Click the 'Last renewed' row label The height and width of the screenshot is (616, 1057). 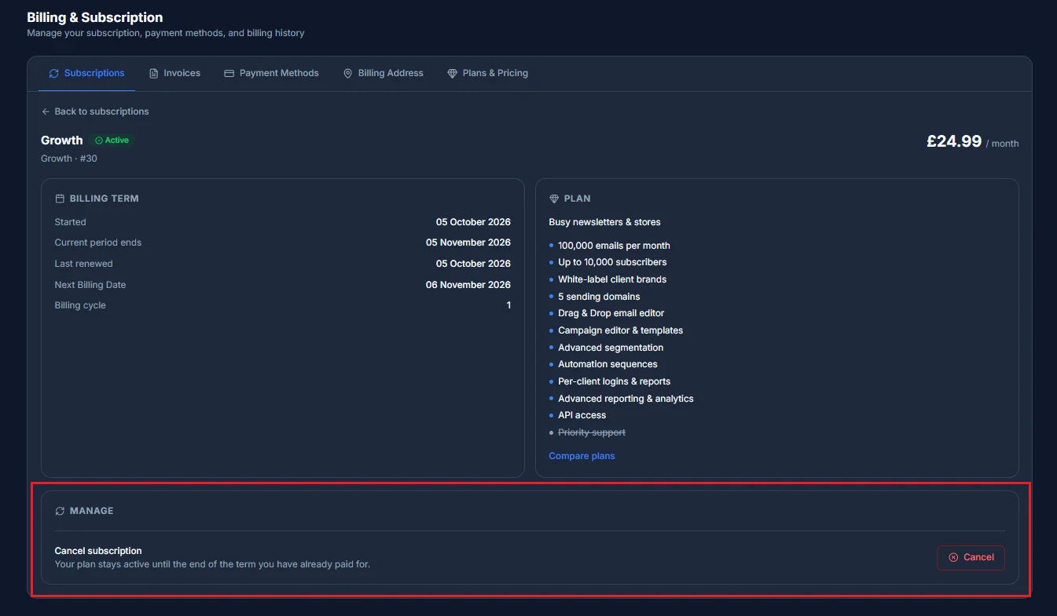pos(84,264)
